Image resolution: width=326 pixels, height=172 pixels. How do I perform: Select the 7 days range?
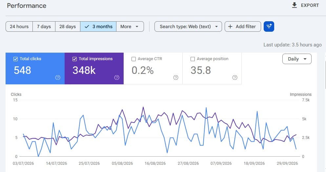pos(44,26)
